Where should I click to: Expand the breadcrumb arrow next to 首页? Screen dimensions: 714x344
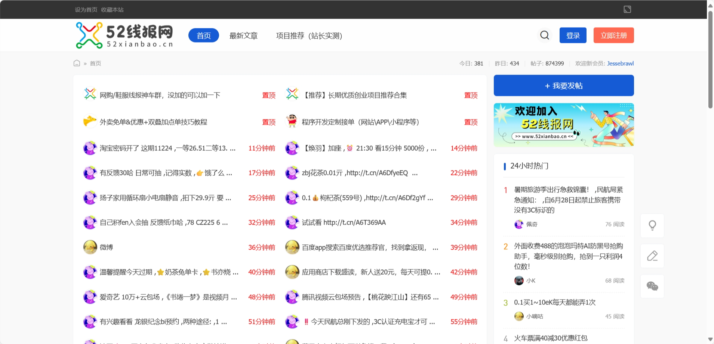(x=85, y=63)
